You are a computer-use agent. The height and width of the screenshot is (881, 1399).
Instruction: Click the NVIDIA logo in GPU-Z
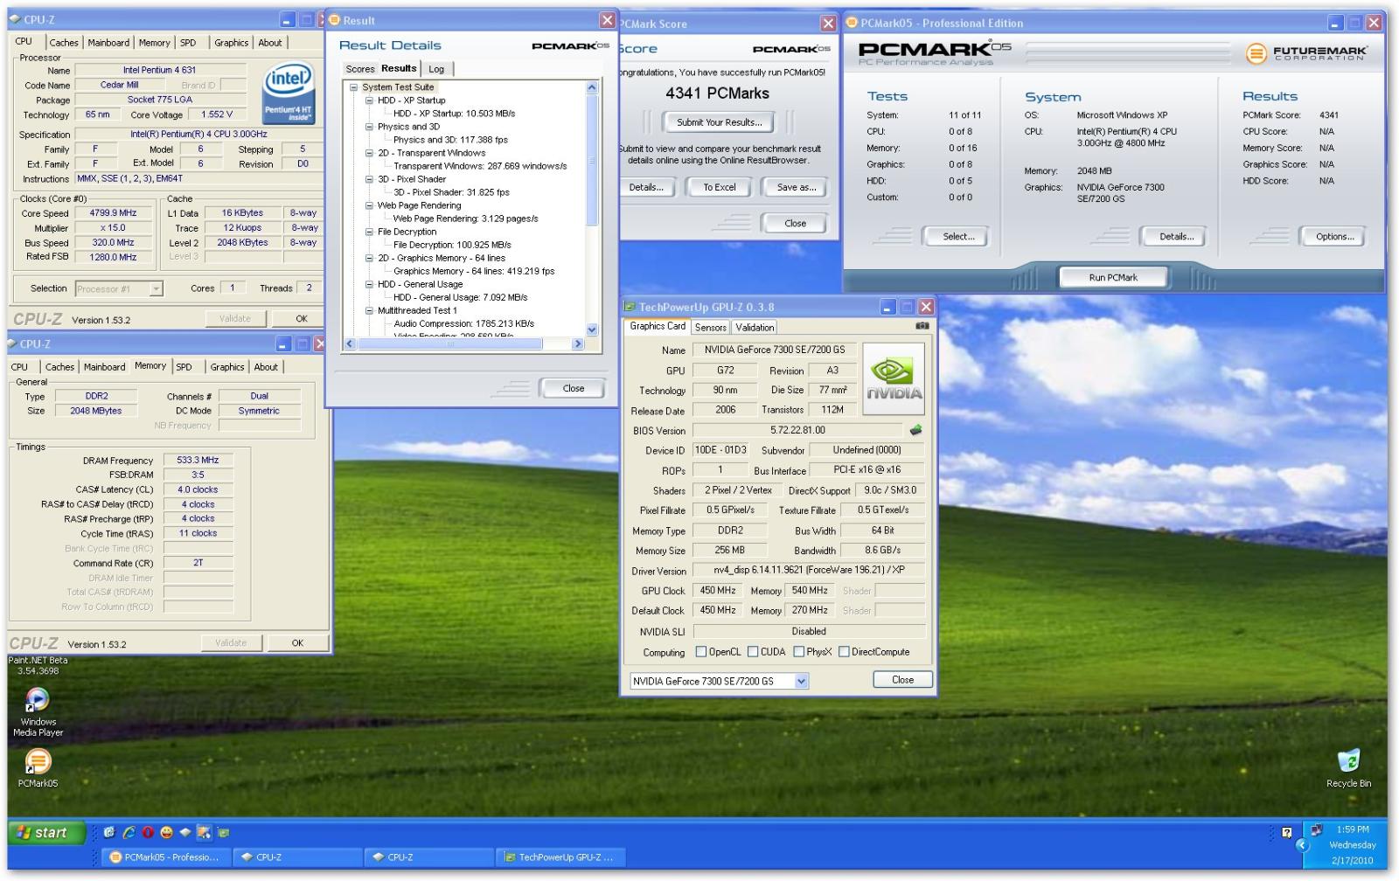[894, 378]
